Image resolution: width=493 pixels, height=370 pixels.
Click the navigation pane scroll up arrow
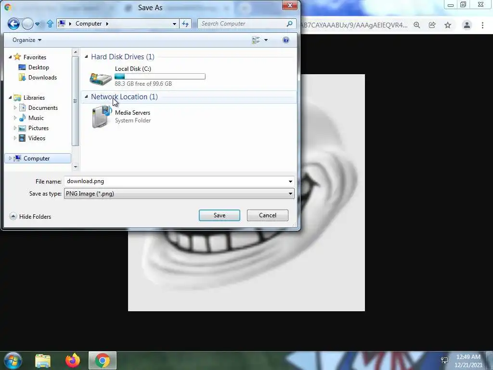pyautogui.click(x=75, y=52)
